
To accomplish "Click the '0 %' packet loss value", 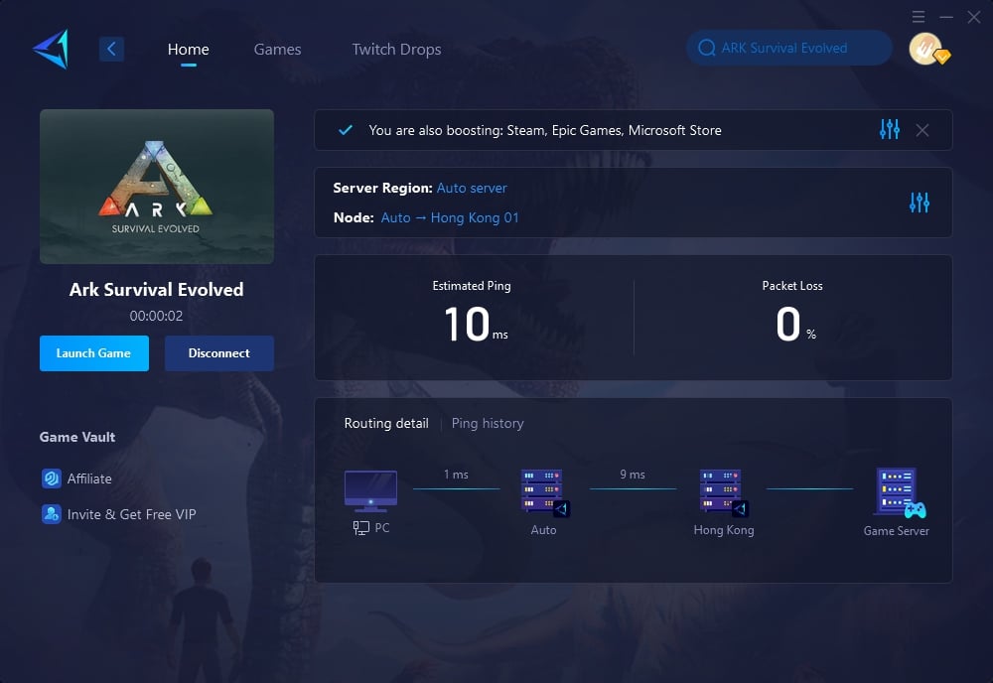I will click(x=795, y=324).
